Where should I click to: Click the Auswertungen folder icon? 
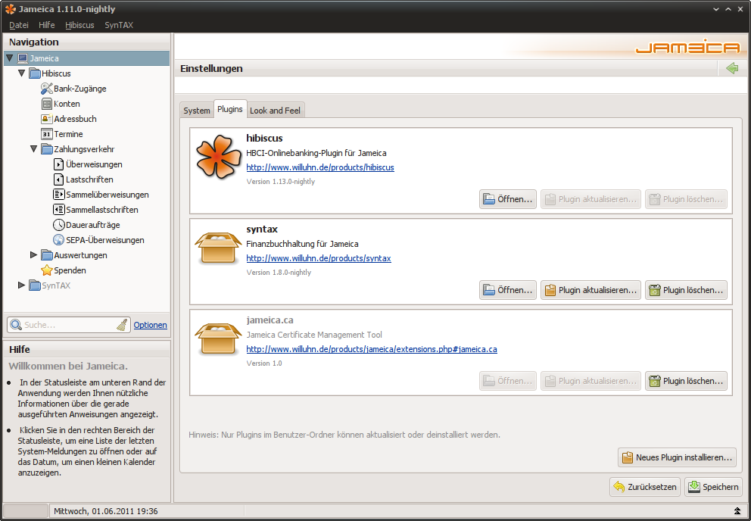click(47, 255)
